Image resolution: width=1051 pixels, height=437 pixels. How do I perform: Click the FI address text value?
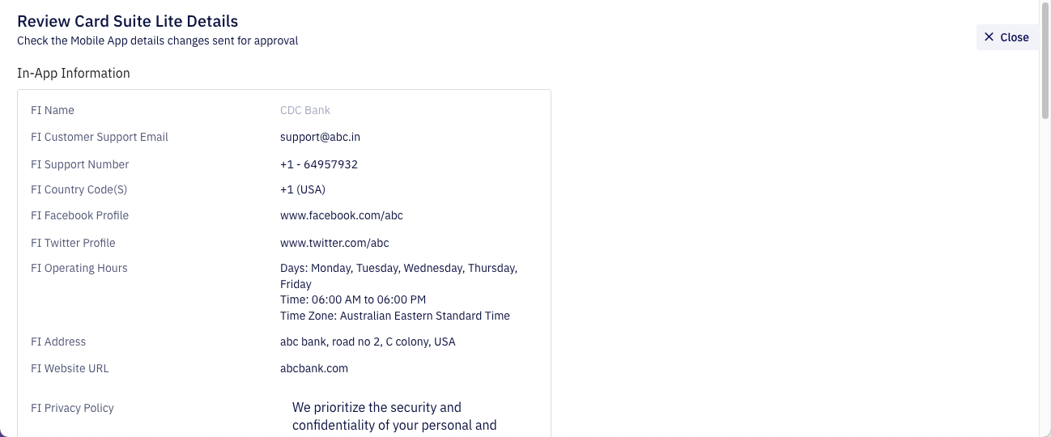368,342
